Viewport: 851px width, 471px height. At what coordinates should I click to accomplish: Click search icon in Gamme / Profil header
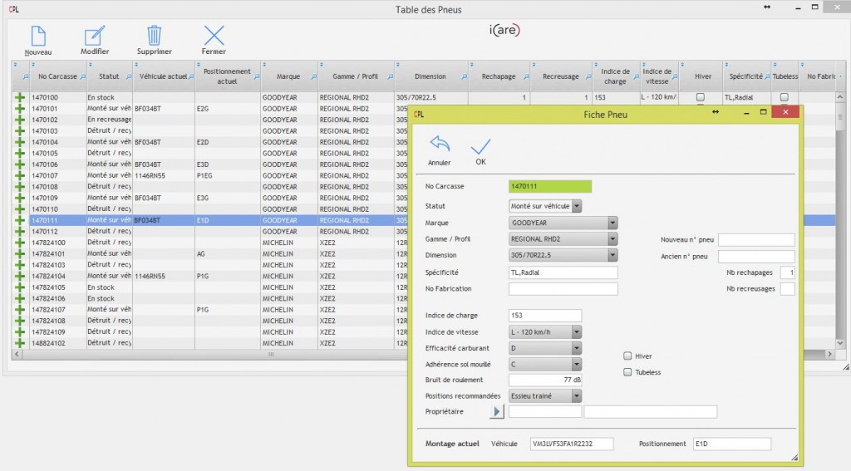[x=391, y=77]
